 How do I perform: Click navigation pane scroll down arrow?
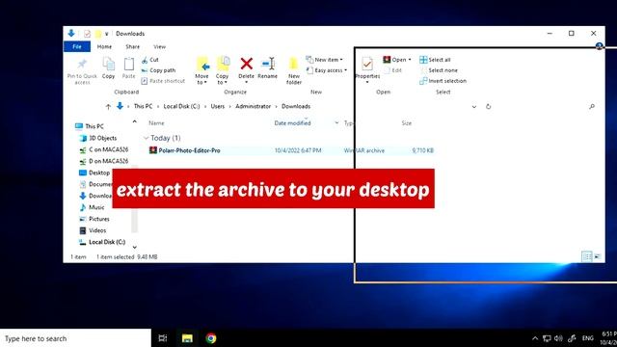click(x=135, y=248)
